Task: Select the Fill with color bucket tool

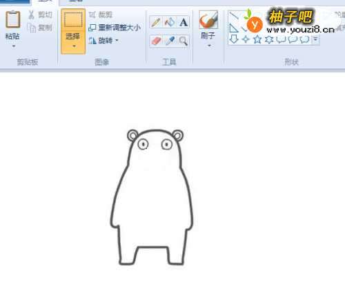Action: (170, 23)
